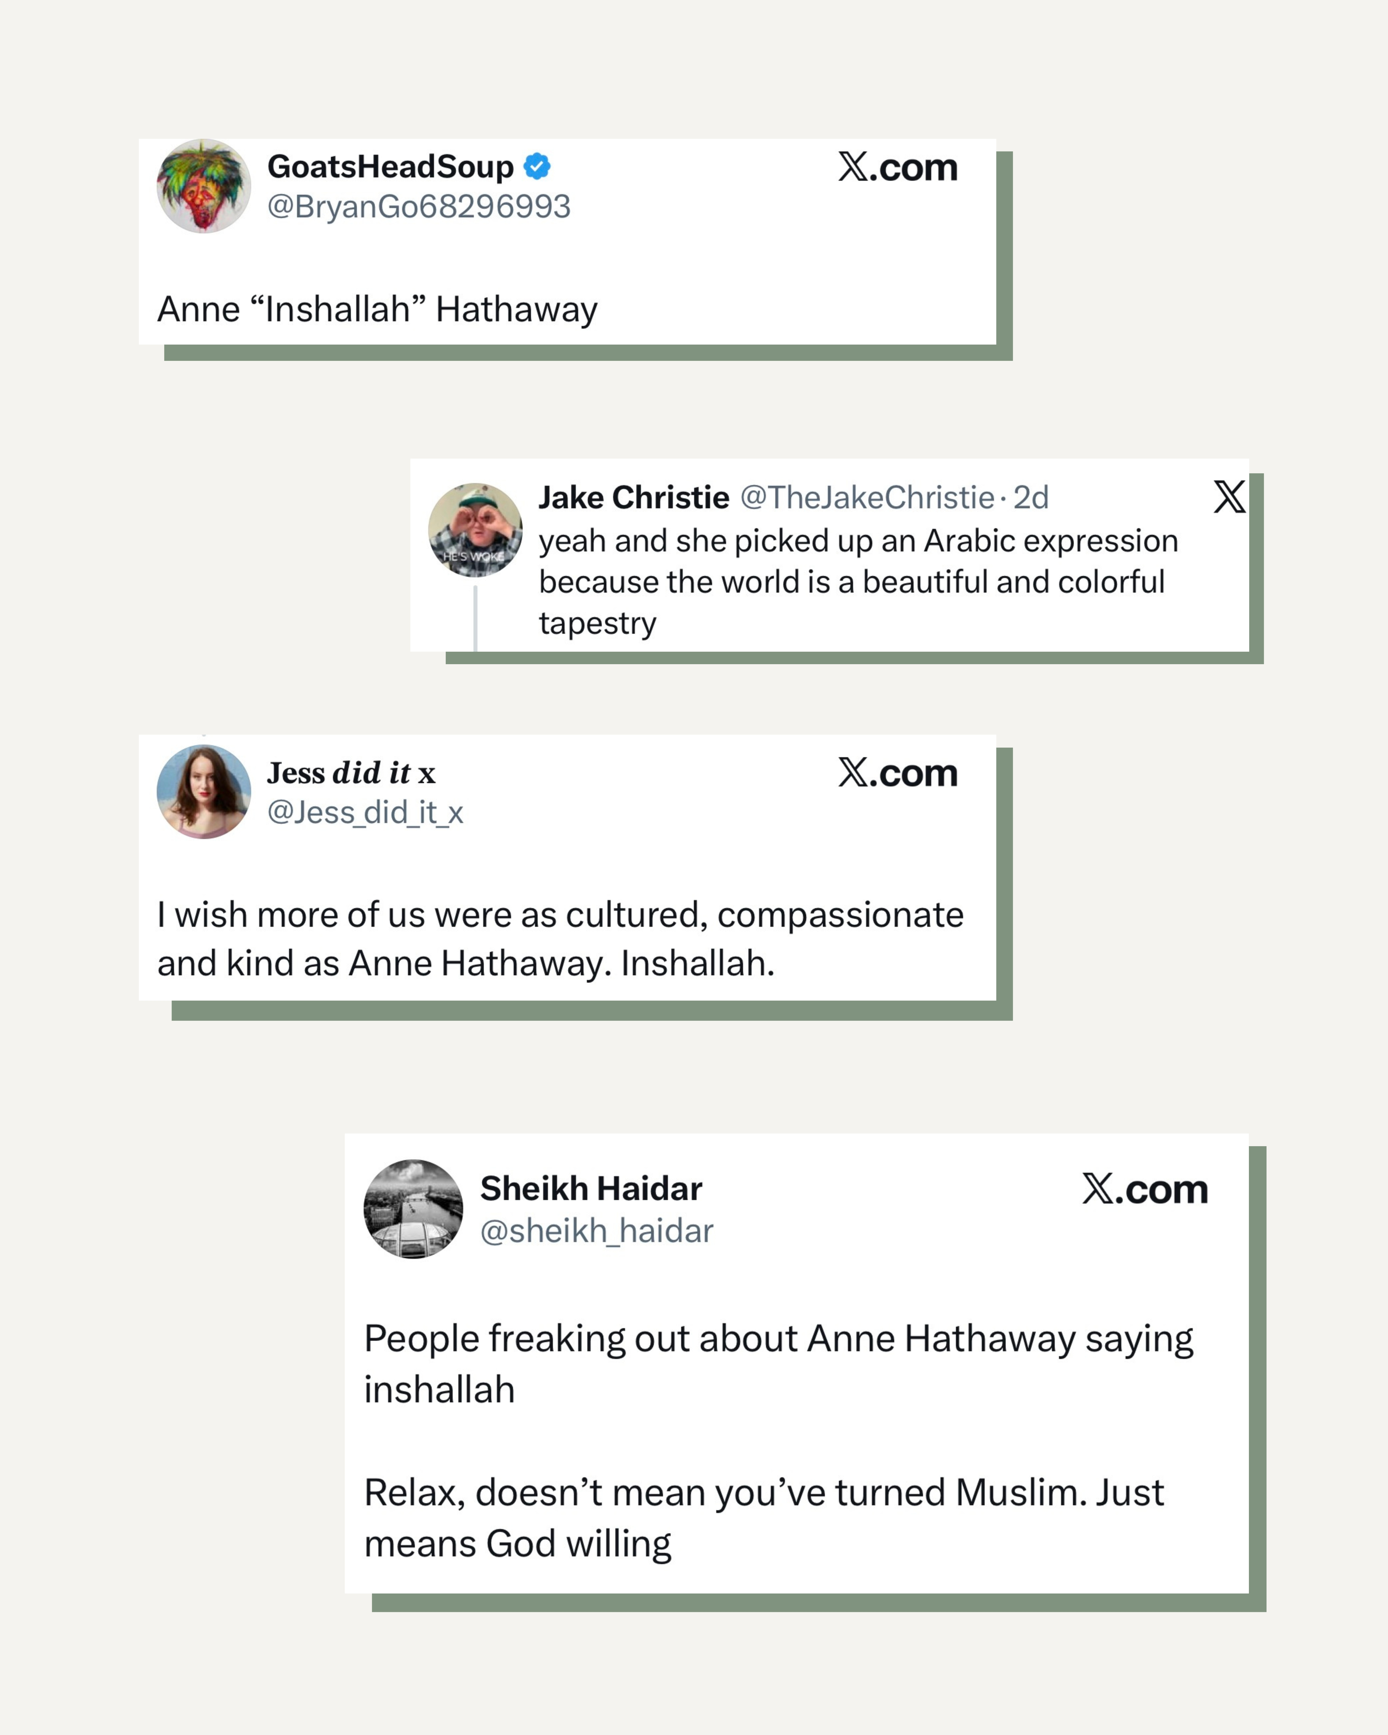Image resolution: width=1388 pixels, height=1735 pixels.
Task: Click the Sheikh Haidar display name
Action: [591, 1188]
